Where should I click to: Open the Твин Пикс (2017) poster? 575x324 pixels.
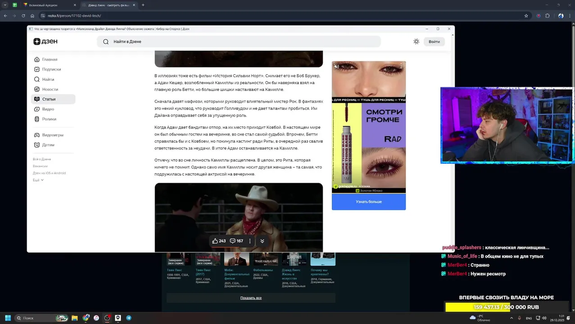(x=208, y=259)
